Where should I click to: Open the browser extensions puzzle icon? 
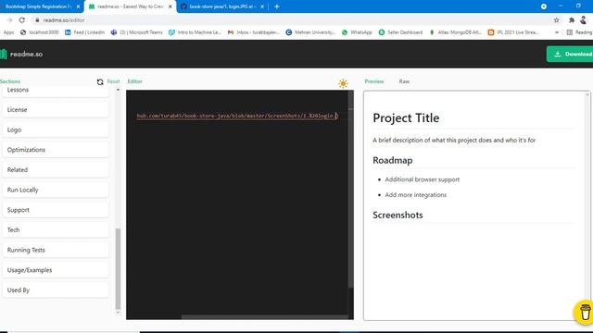(571, 20)
